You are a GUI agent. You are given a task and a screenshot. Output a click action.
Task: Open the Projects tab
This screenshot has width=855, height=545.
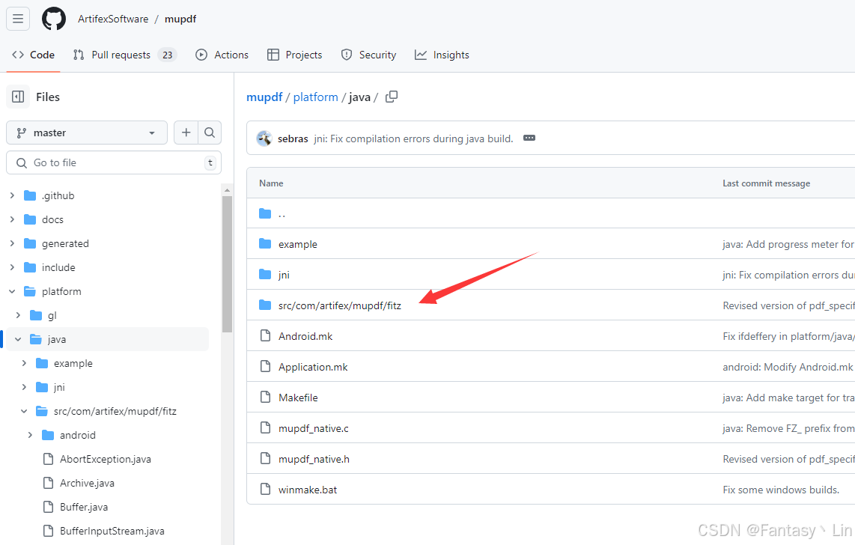[x=294, y=55]
